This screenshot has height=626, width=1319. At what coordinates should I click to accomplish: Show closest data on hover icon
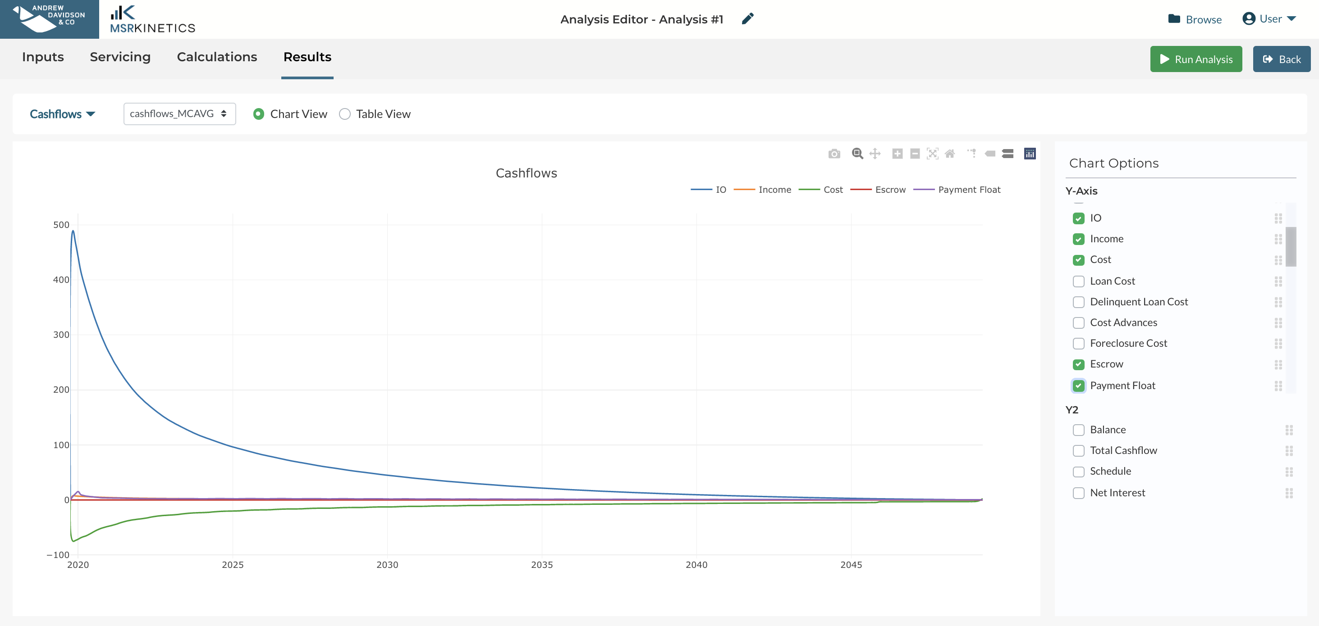click(x=990, y=154)
